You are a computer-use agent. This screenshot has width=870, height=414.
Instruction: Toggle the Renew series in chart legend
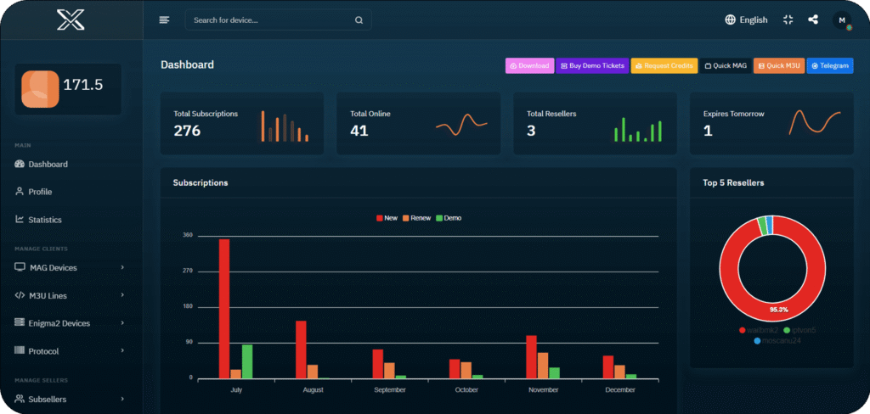tap(415, 218)
